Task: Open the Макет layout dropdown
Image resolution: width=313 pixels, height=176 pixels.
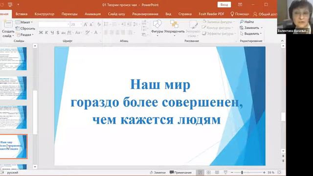Action: pos(24,22)
